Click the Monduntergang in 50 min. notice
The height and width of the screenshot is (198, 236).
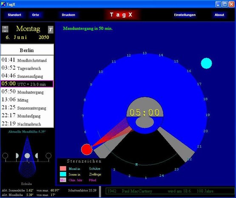pyautogui.click(x=88, y=28)
